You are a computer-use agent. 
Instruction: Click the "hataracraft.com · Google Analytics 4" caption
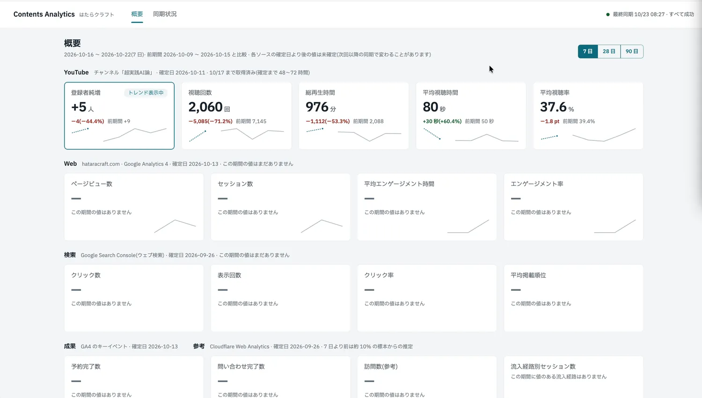(125, 164)
